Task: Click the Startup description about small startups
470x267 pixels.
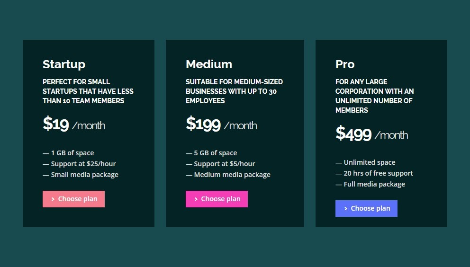Action: pyautogui.click(x=88, y=91)
